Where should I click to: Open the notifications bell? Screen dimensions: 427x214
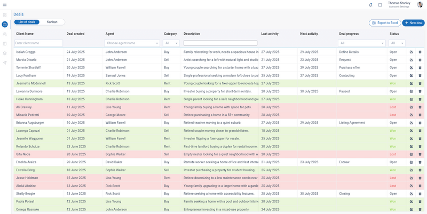pyautogui.click(x=371, y=5)
